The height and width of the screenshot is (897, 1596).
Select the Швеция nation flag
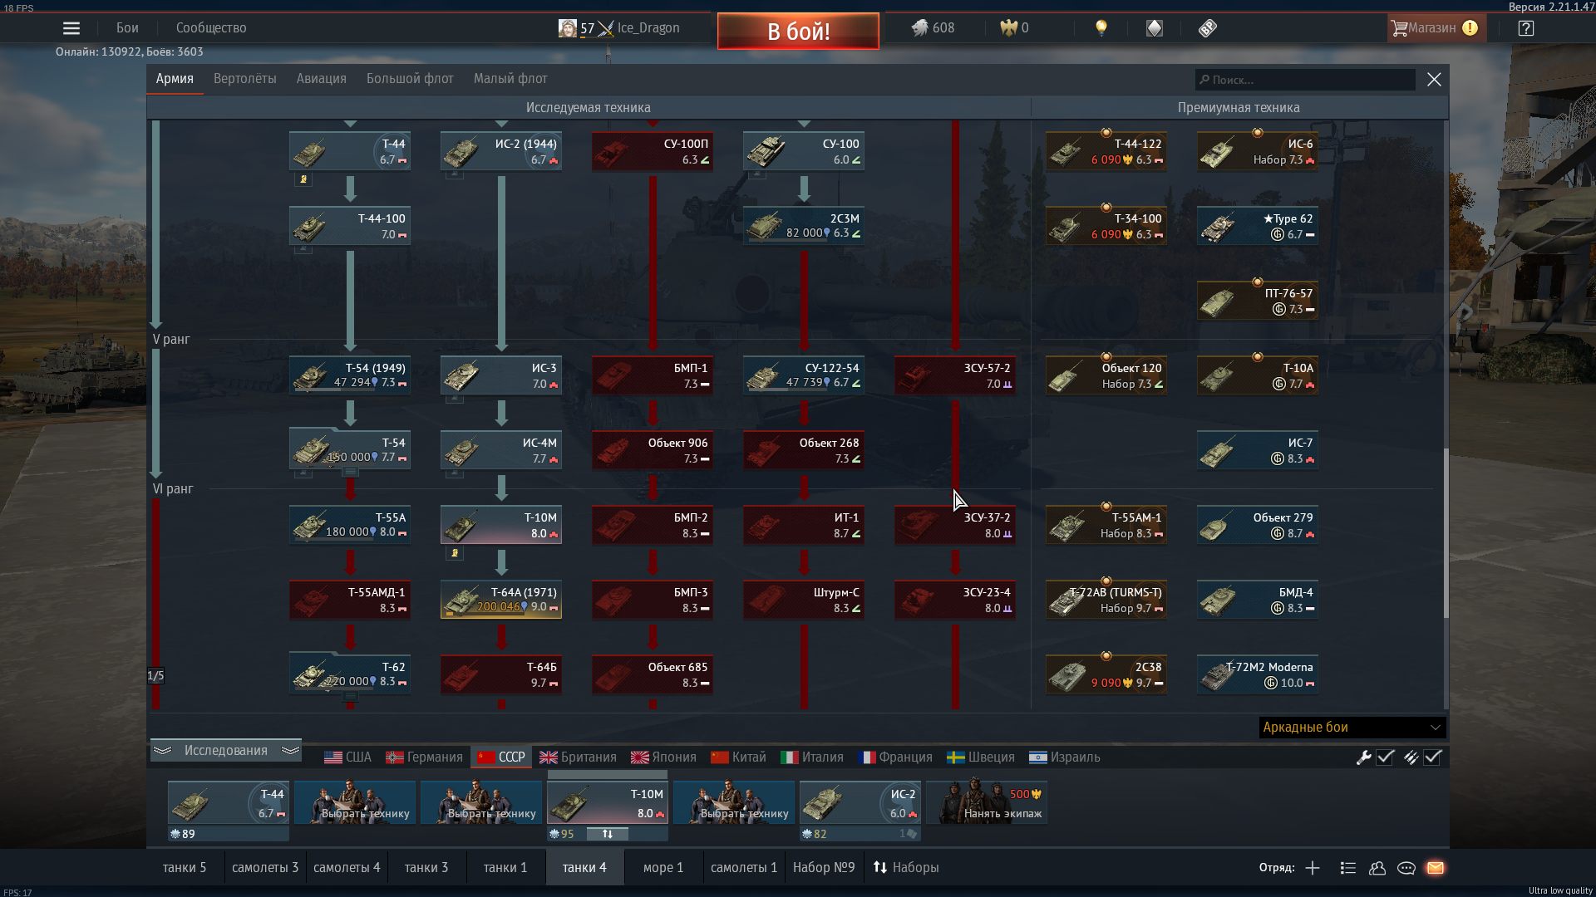tap(981, 757)
